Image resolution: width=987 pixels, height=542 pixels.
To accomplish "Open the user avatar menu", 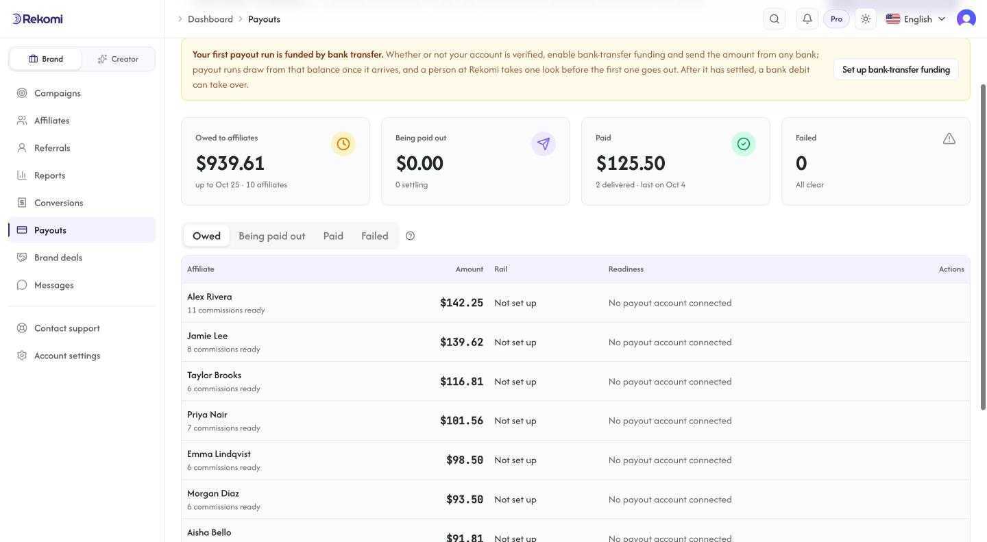I will point(966,19).
